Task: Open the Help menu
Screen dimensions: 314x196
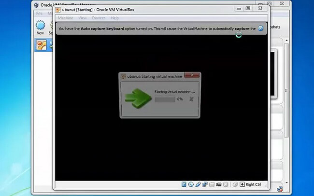Action: click(115, 18)
